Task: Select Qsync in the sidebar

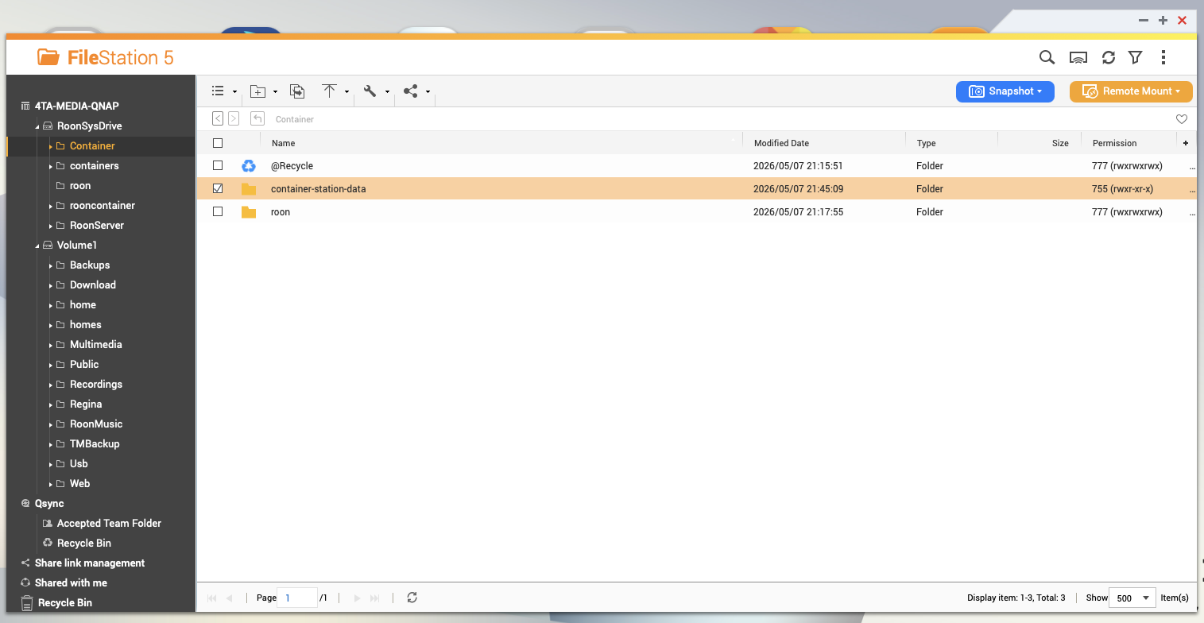Action: [x=49, y=503]
